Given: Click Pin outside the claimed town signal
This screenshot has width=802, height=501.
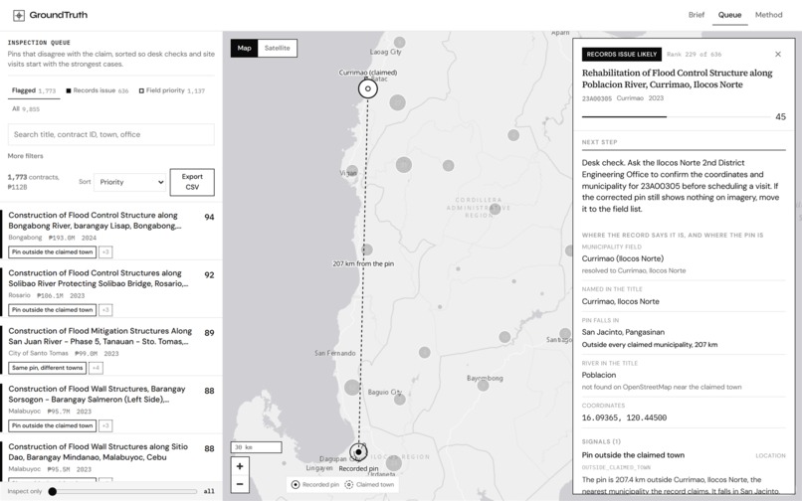Looking at the screenshot, I should click(633, 455).
